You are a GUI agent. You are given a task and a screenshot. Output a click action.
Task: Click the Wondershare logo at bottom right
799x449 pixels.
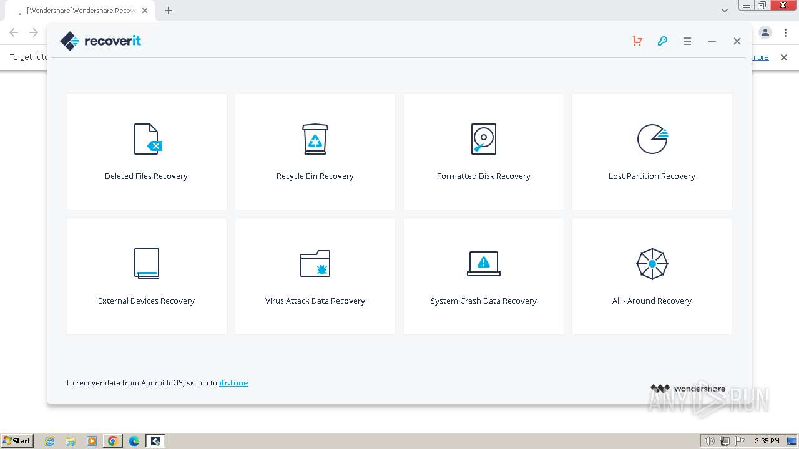[x=688, y=389]
